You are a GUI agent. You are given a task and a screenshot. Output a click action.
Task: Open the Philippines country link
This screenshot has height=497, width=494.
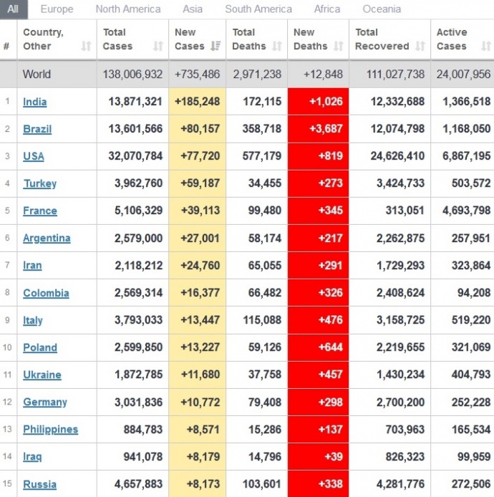tap(50, 430)
